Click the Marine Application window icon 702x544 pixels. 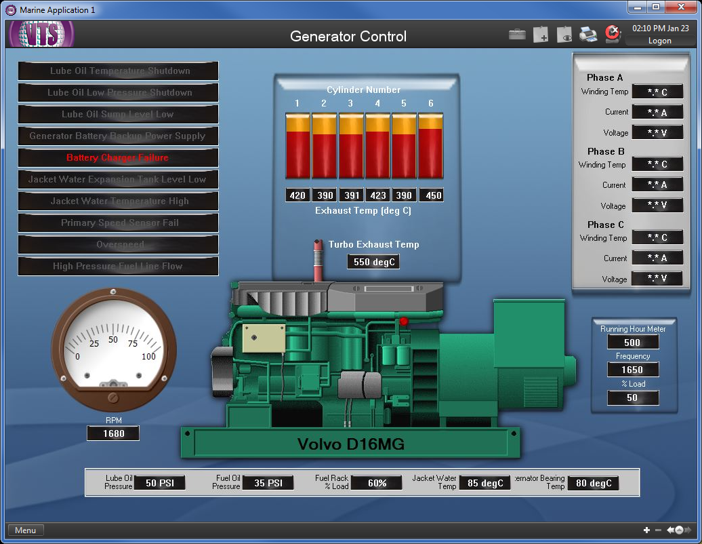[x=11, y=10]
